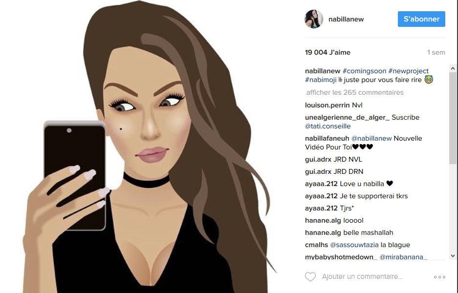
Task: Click the S'abonner subscribe button
Action: pos(421,19)
